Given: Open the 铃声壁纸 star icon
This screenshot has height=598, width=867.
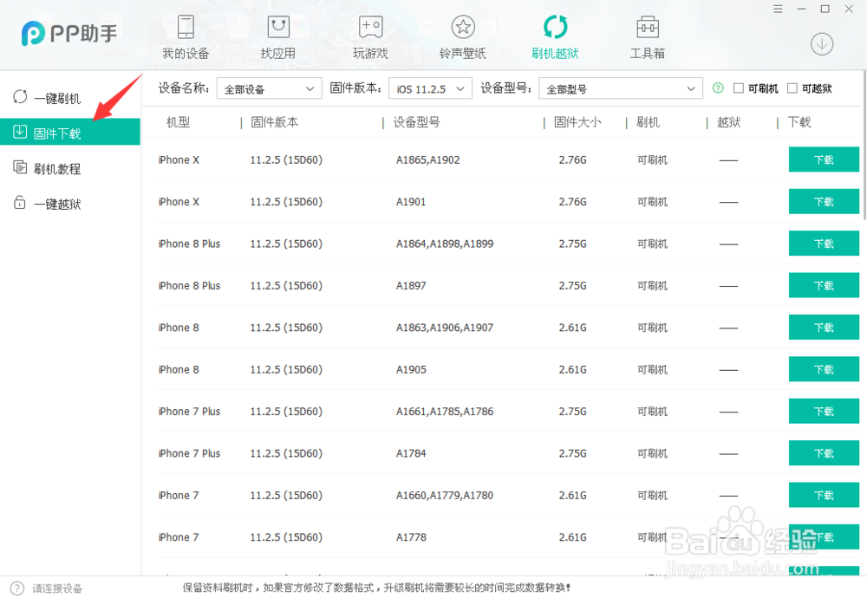Looking at the screenshot, I should click(x=463, y=27).
